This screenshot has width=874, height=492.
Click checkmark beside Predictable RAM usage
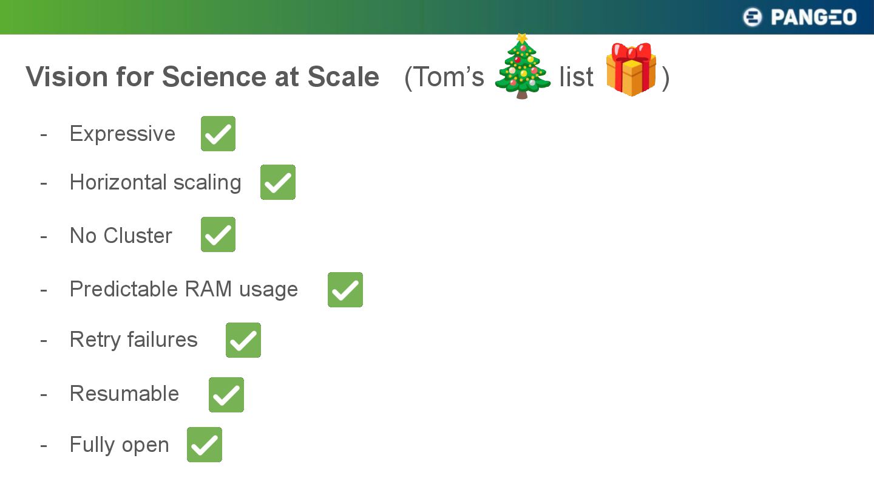point(345,290)
